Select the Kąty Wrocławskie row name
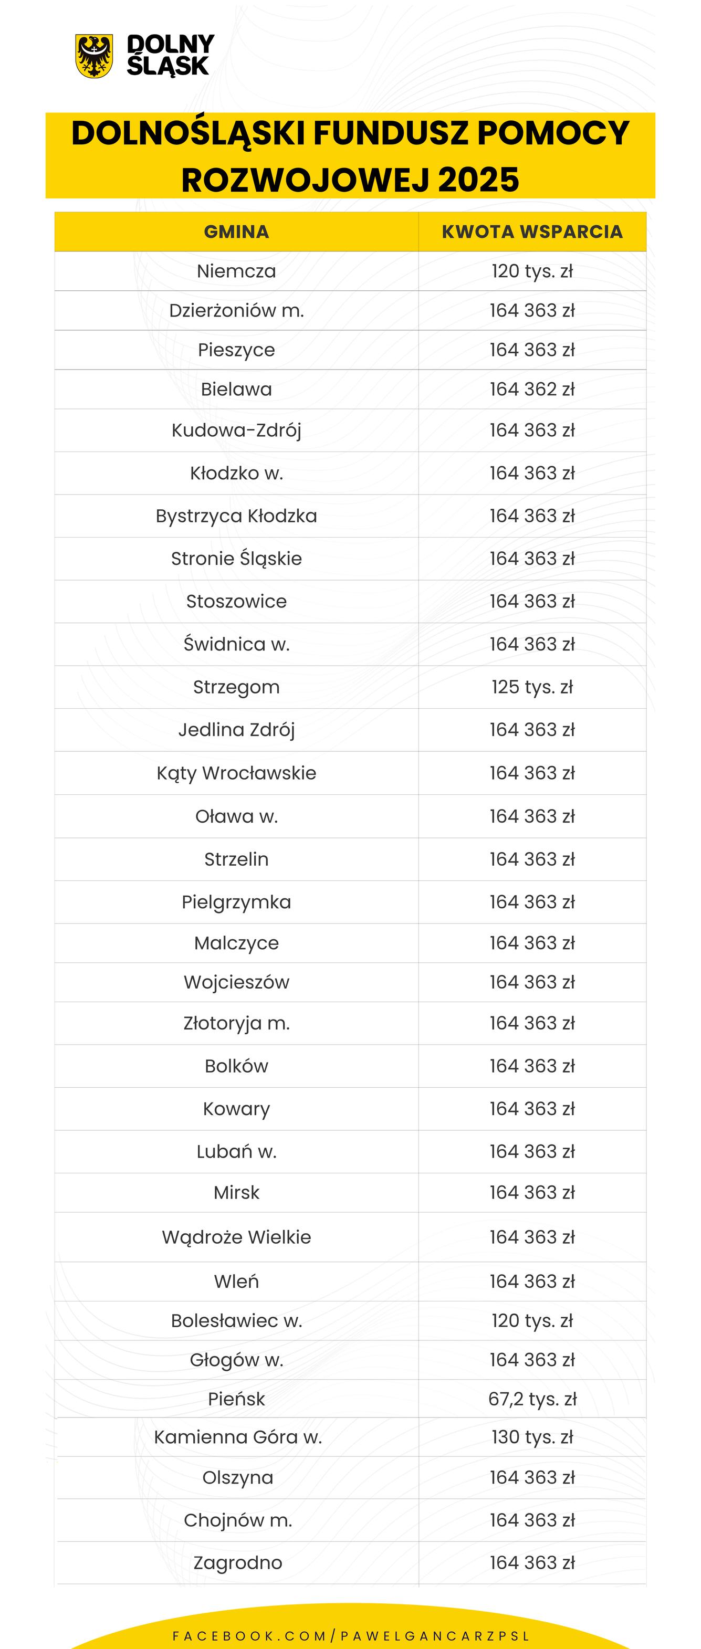 236,773
